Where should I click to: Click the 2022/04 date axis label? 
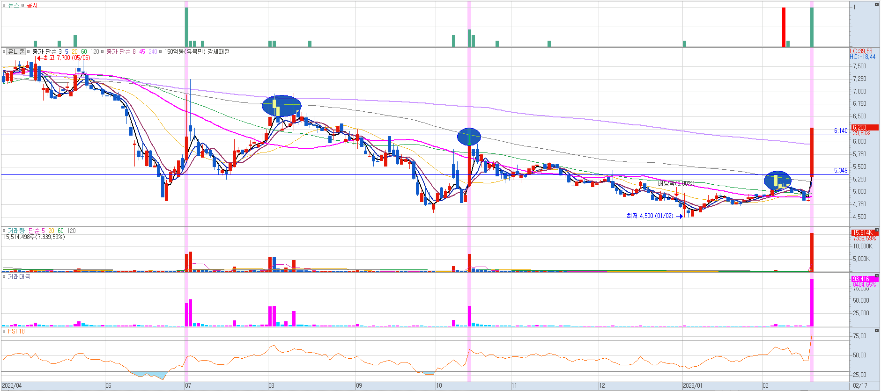pos(12,386)
